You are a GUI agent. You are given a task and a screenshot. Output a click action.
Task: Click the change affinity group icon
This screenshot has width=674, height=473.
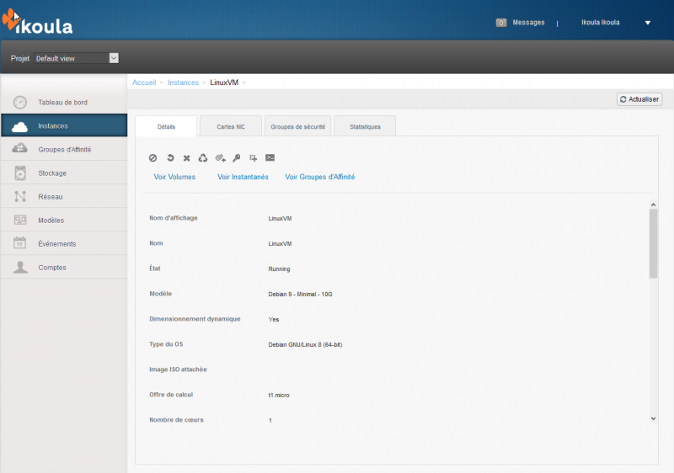point(254,158)
